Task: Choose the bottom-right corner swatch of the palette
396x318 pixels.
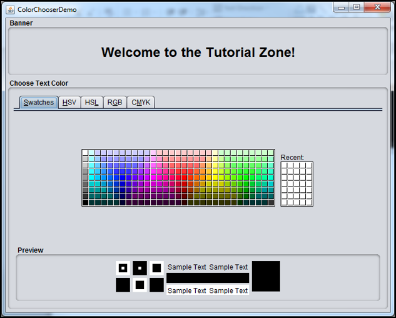Action: [271, 202]
